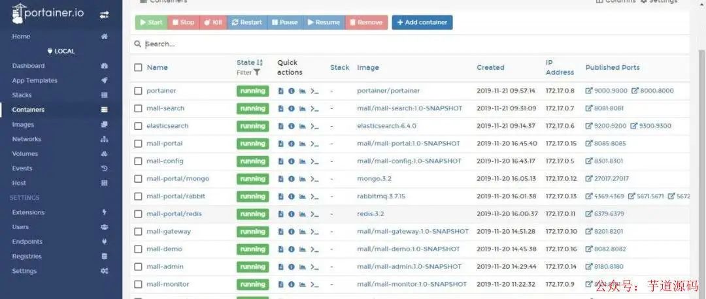This screenshot has height=299, width=706.
Task: Check the mall-portal container checkbox
Action: pos(138,144)
